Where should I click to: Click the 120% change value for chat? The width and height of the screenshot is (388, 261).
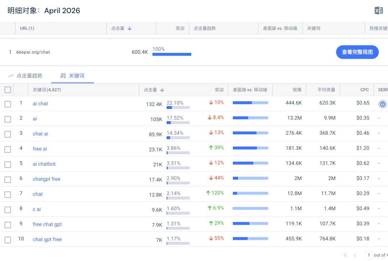pyautogui.click(x=215, y=193)
